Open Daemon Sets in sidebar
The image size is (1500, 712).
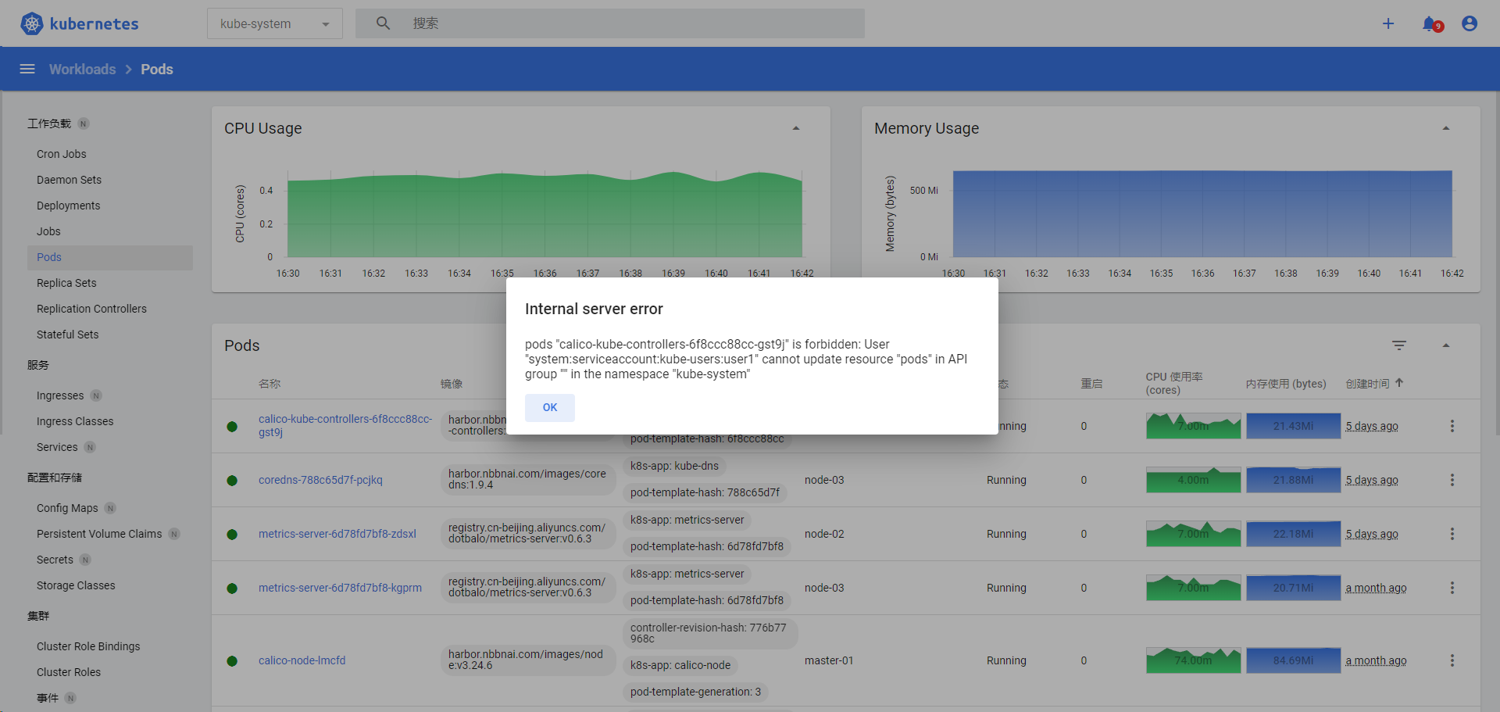pos(69,180)
